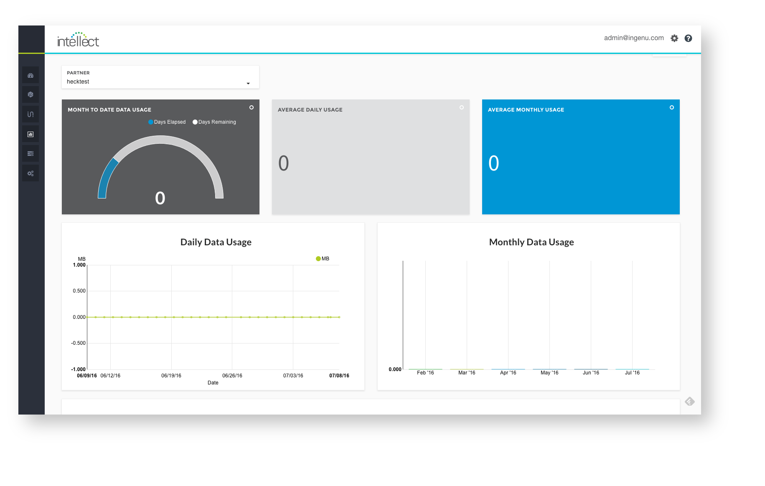Click the admin@ingenu.com account label
This screenshot has height=486, width=765.
click(x=634, y=38)
